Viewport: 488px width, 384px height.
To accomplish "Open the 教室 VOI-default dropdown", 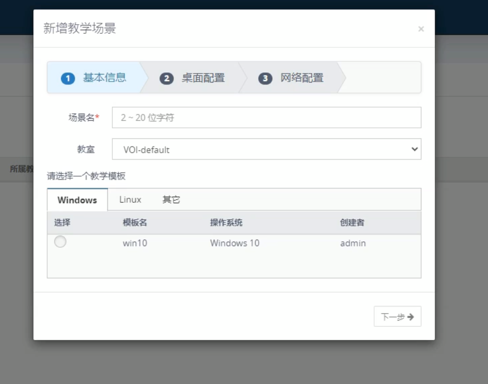I will [x=266, y=149].
